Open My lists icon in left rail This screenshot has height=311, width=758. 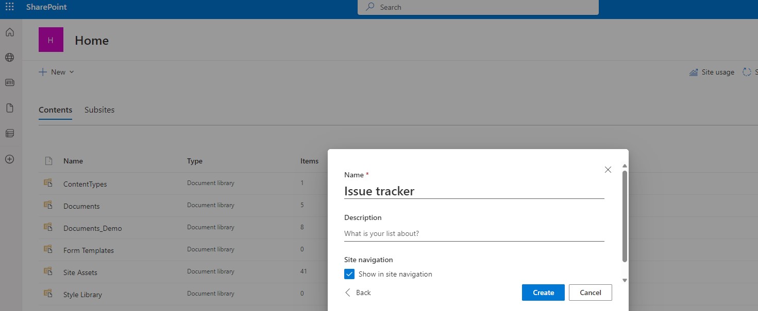tap(9, 134)
